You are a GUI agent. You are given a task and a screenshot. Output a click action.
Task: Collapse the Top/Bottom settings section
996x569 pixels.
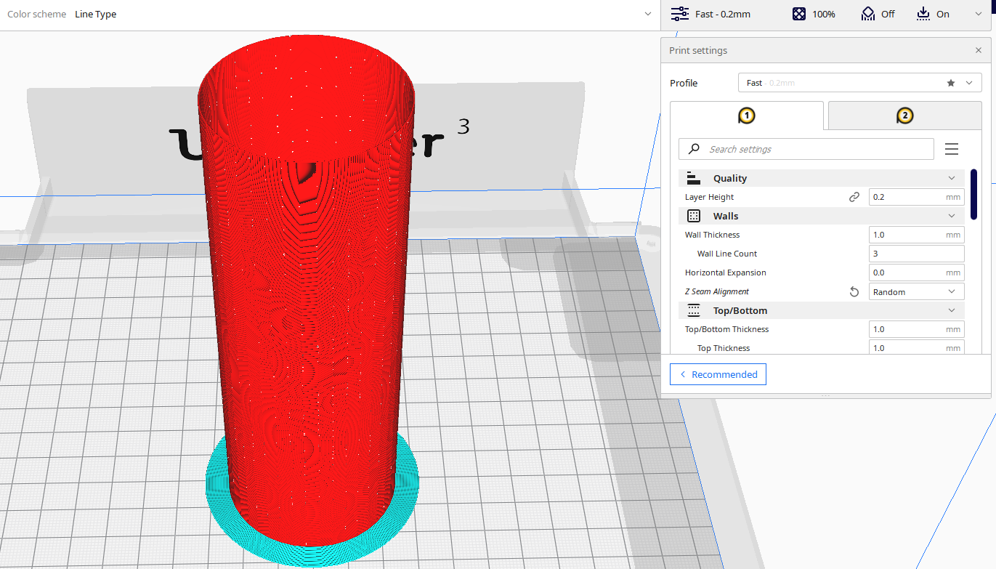[x=952, y=310]
